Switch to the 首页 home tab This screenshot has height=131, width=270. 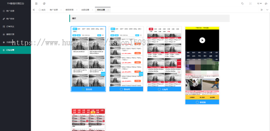pyautogui.click(x=42, y=10)
